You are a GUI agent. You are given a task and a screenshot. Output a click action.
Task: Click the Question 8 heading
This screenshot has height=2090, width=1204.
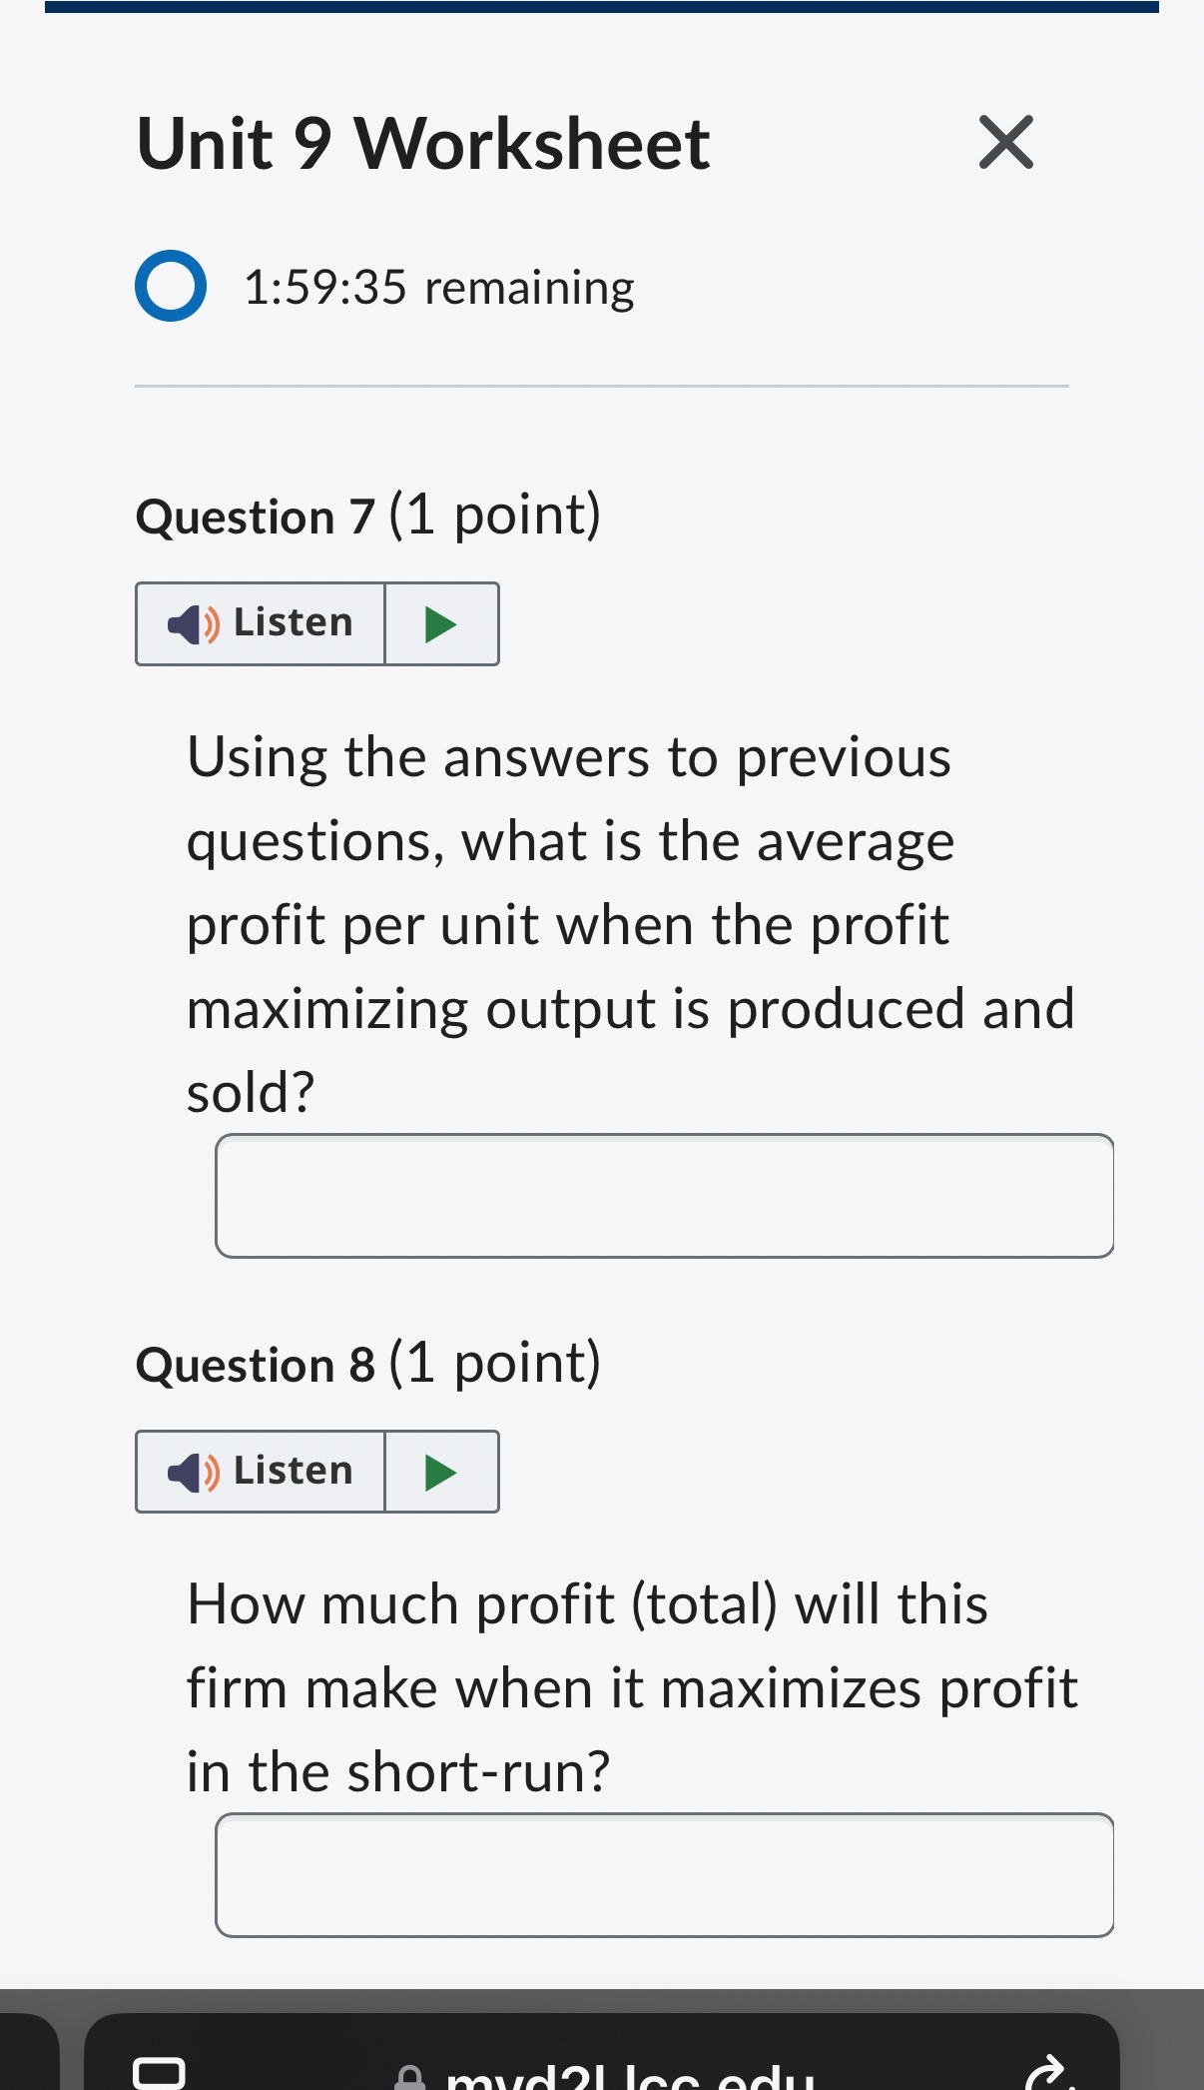point(369,1364)
